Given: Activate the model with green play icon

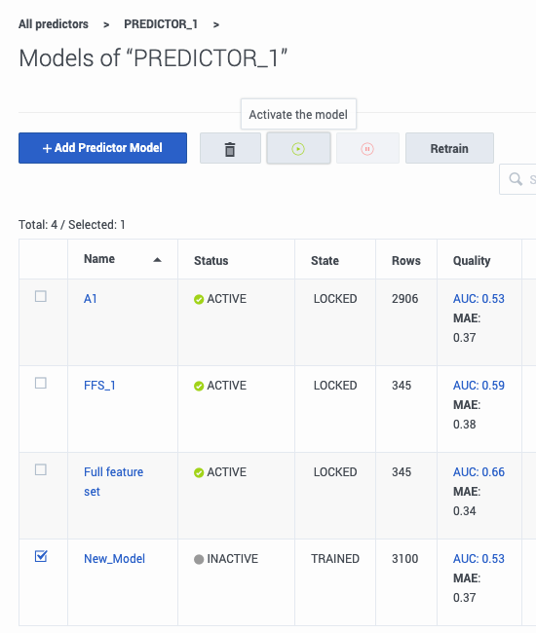Looking at the screenshot, I should pyautogui.click(x=298, y=149).
